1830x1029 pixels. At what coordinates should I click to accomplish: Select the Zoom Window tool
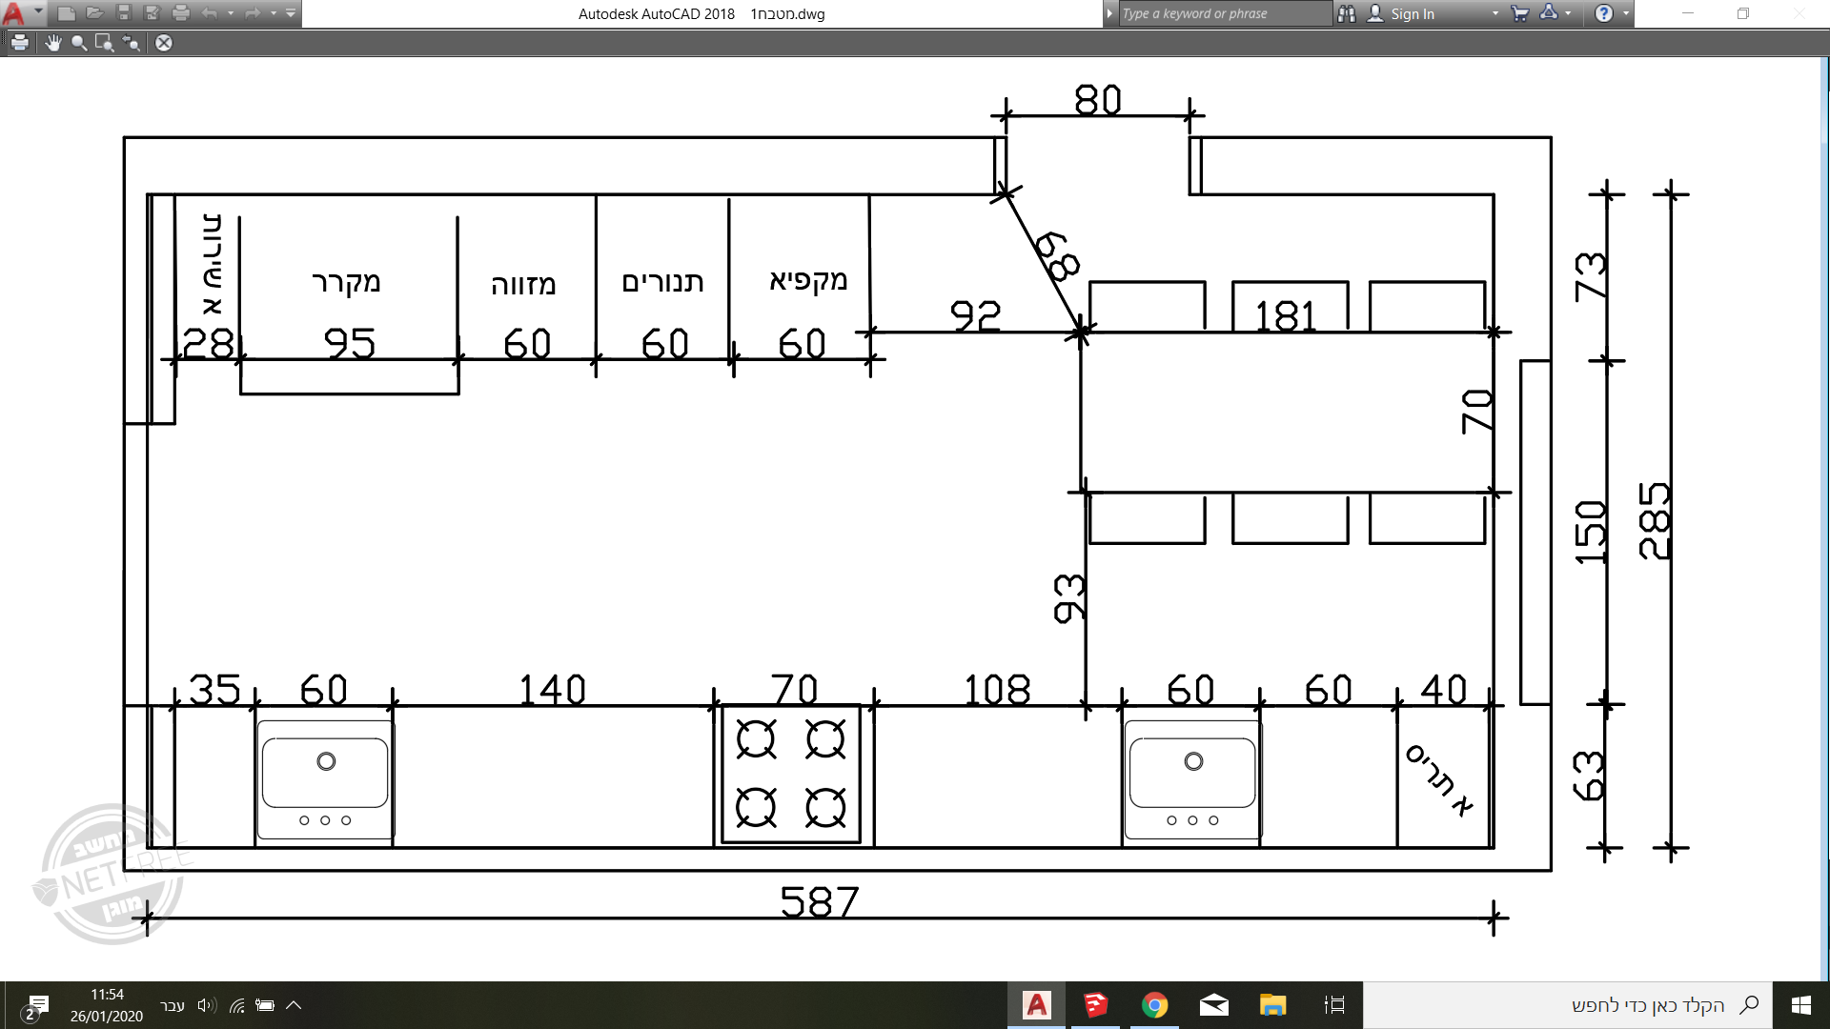103,43
